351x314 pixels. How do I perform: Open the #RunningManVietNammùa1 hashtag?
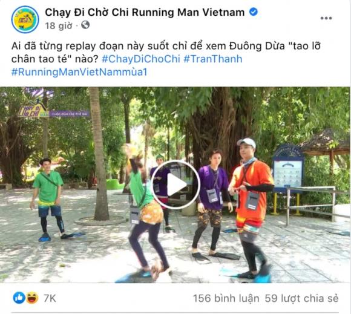[79, 72]
